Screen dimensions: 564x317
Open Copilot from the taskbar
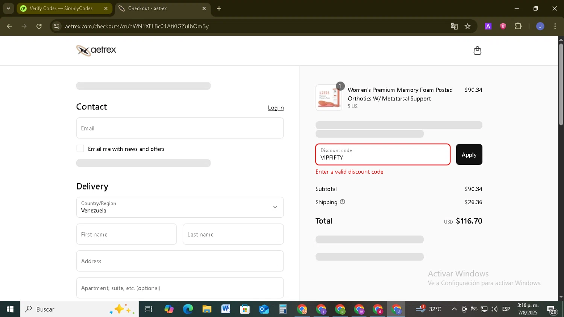[169, 309]
